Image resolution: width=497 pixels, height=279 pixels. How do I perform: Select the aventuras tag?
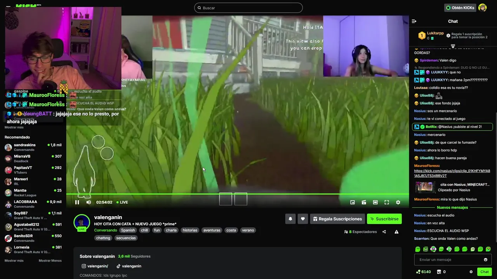coord(212,230)
